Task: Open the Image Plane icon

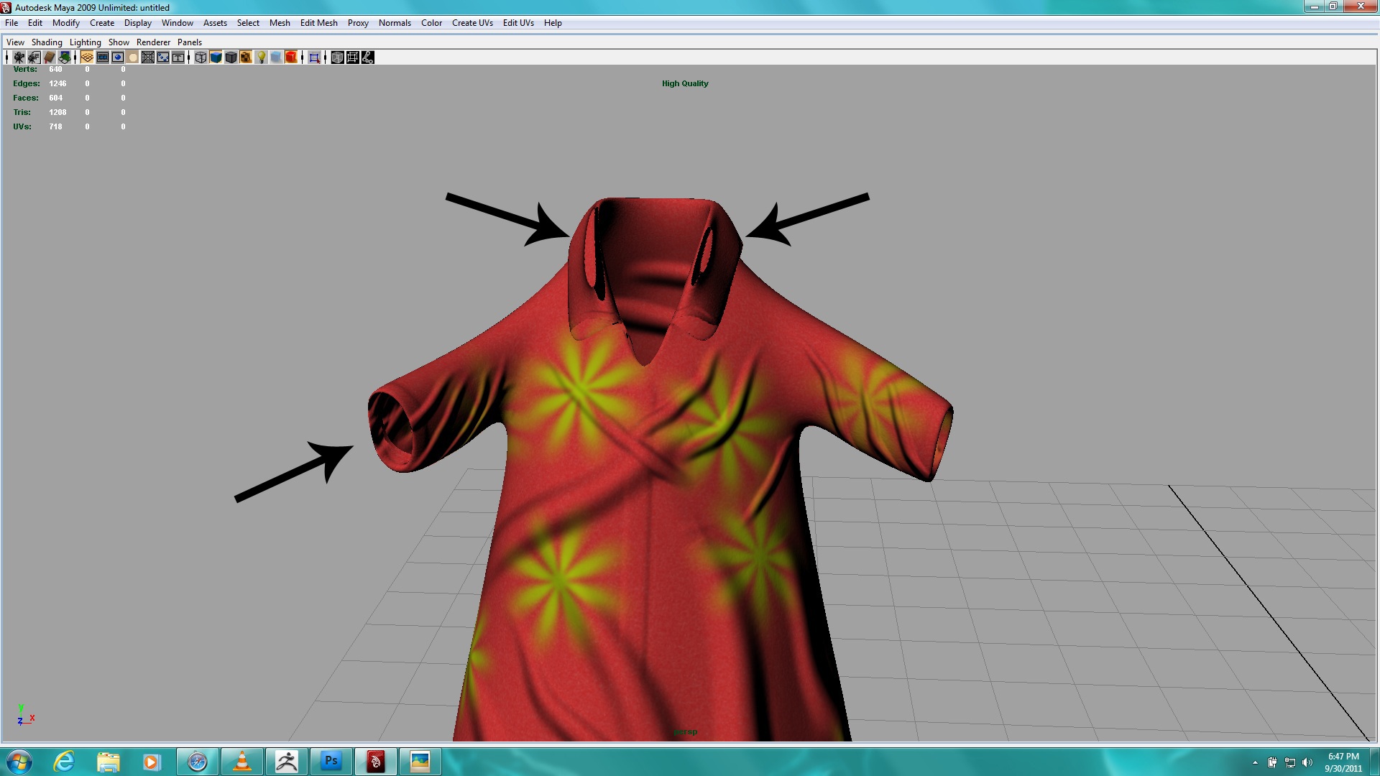Action: click(65, 57)
